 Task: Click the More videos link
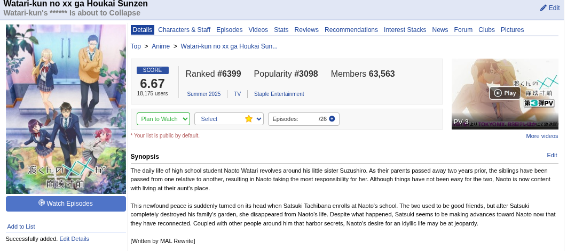point(542,136)
